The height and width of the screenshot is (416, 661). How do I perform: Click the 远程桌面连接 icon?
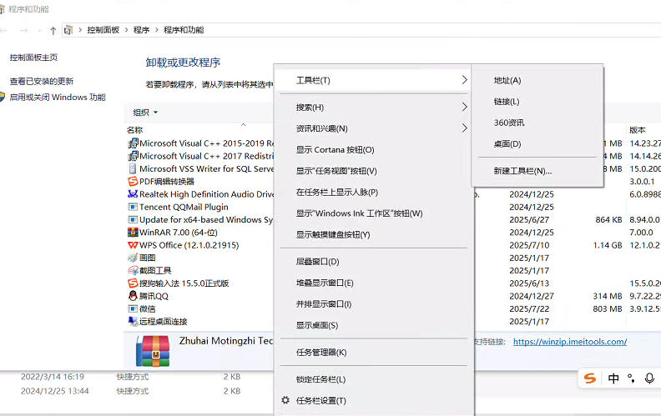coord(133,321)
